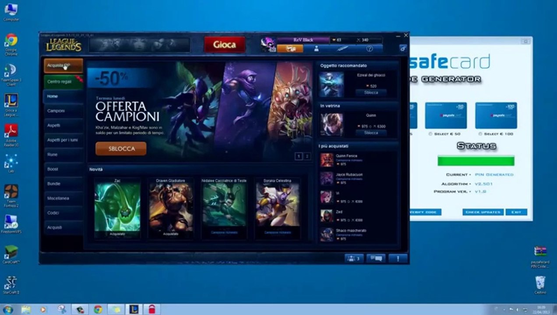Open Codici section in store sidebar
This screenshot has height=315, width=557.
(x=63, y=213)
